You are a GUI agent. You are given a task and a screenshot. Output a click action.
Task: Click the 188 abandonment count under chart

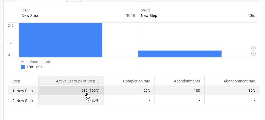30,67
